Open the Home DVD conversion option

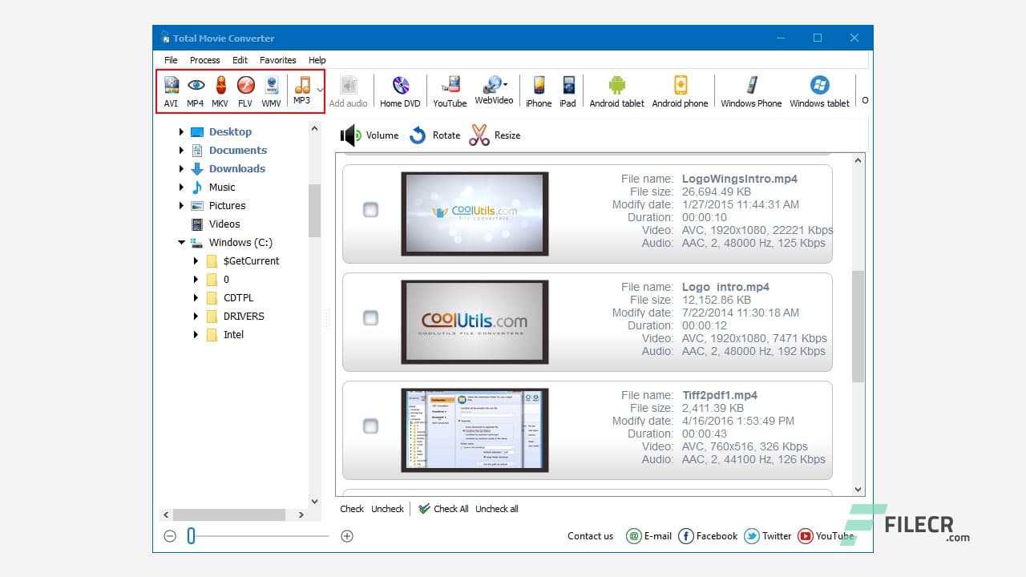tap(399, 90)
